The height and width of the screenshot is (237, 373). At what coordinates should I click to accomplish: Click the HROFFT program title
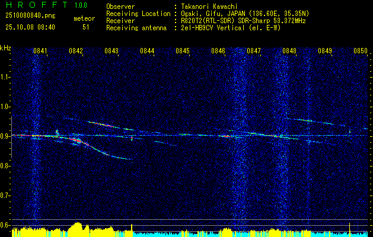coord(37,5)
